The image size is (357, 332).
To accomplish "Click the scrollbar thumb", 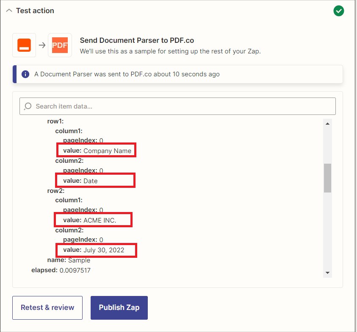I will click(327, 178).
